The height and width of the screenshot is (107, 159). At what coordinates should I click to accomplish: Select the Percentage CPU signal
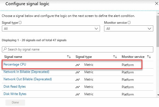coord(15,64)
